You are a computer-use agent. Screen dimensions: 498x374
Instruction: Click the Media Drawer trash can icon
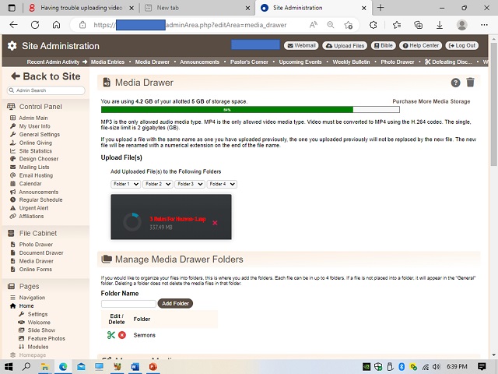pyautogui.click(x=470, y=83)
